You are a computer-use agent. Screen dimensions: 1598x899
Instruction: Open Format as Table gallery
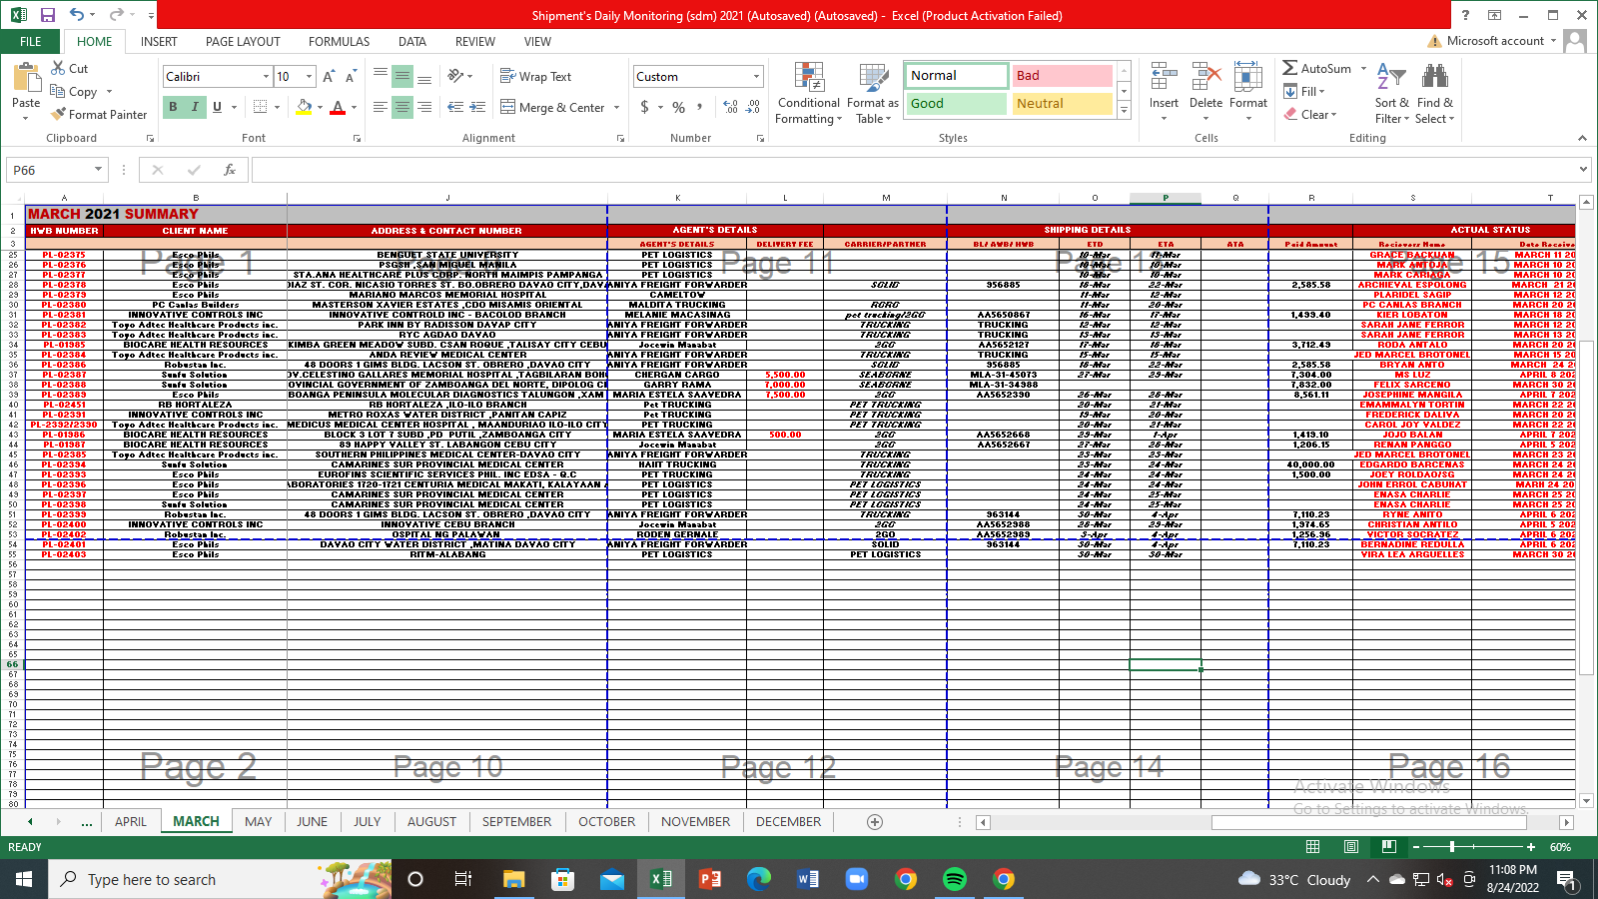tap(872, 93)
